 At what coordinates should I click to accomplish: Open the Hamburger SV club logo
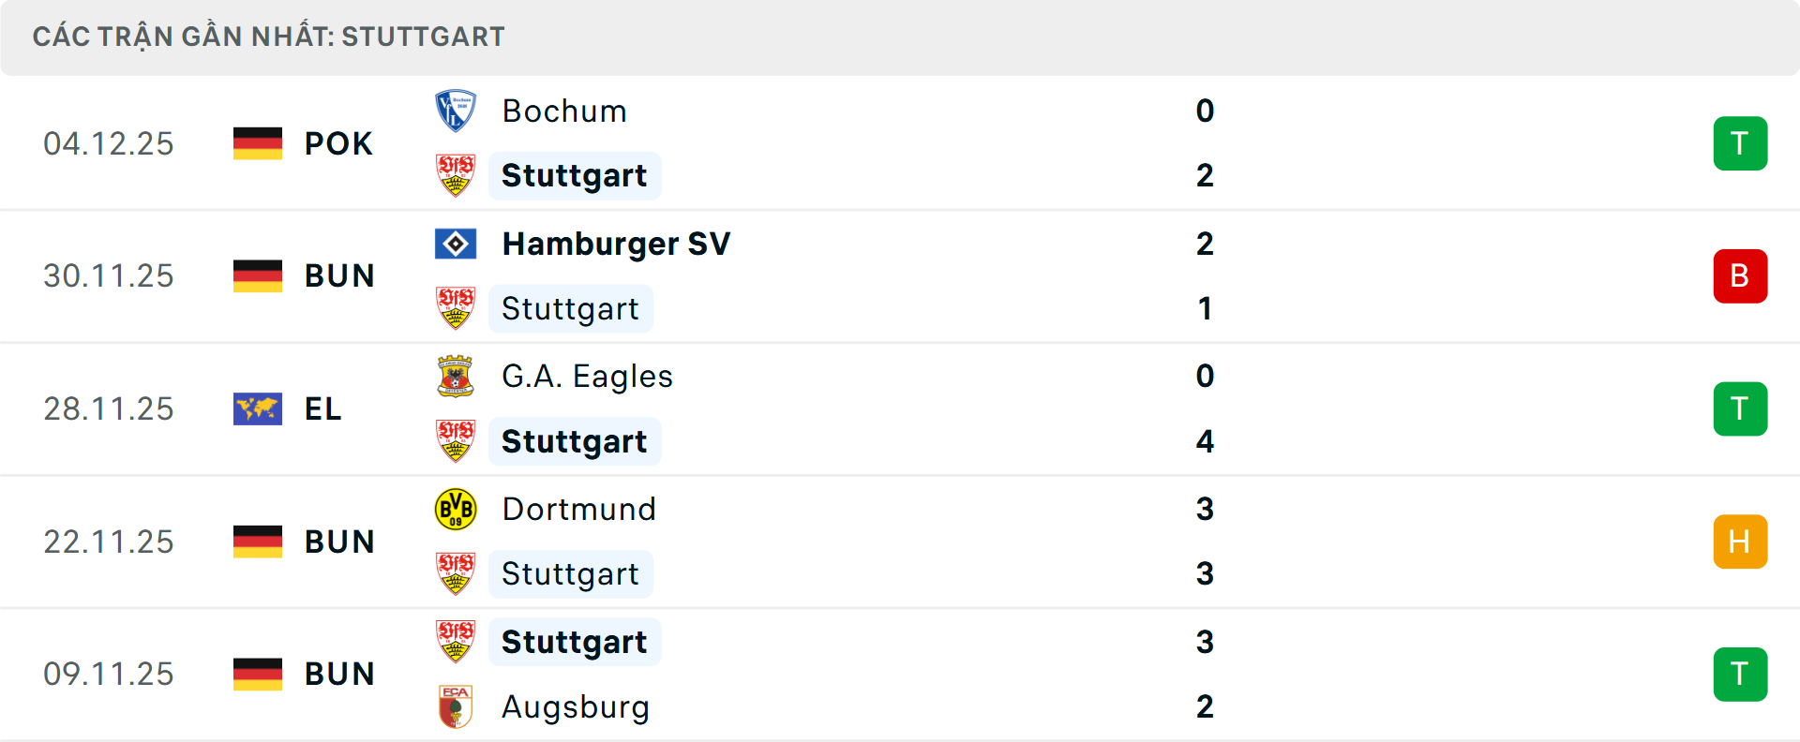click(x=457, y=244)
